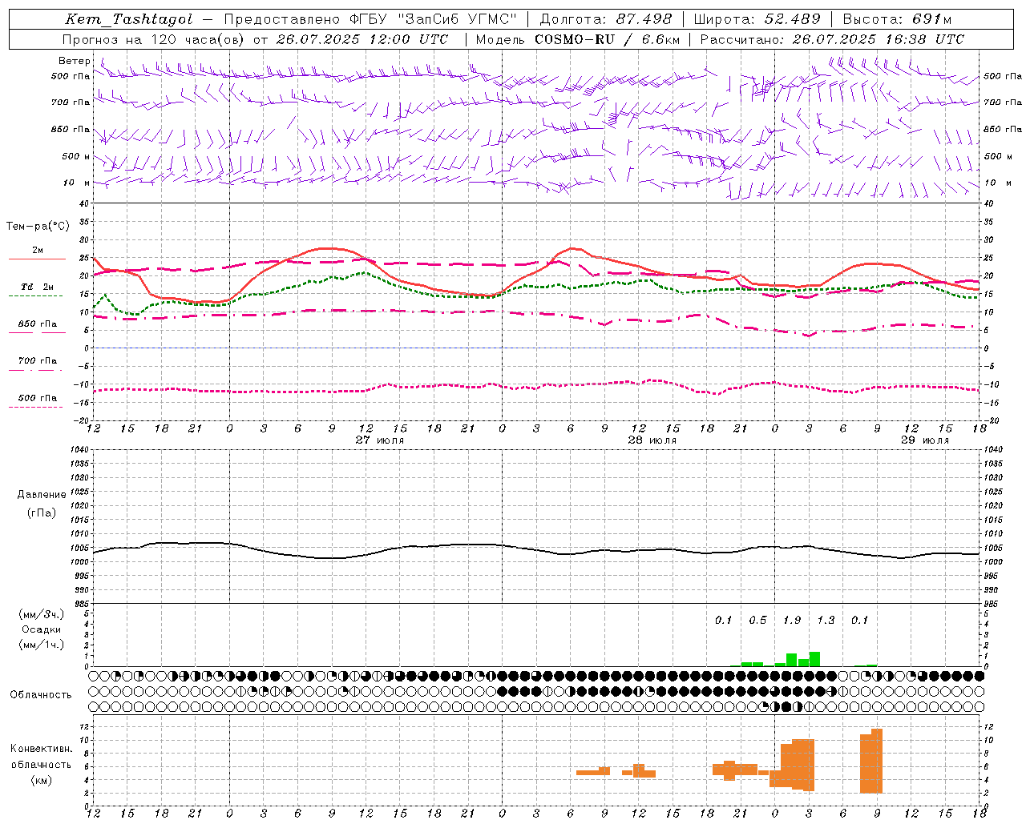The image size is (1026, 820).
Task: Click the '(гПа)' unit label under Давление
Action: [42, 512]
